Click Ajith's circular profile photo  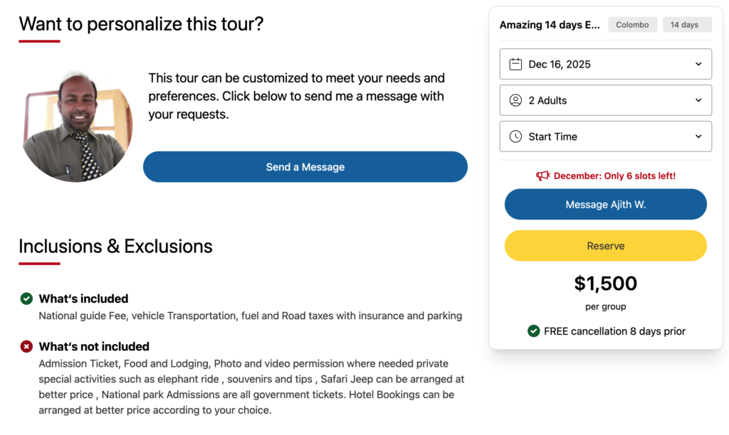point(77,125)
